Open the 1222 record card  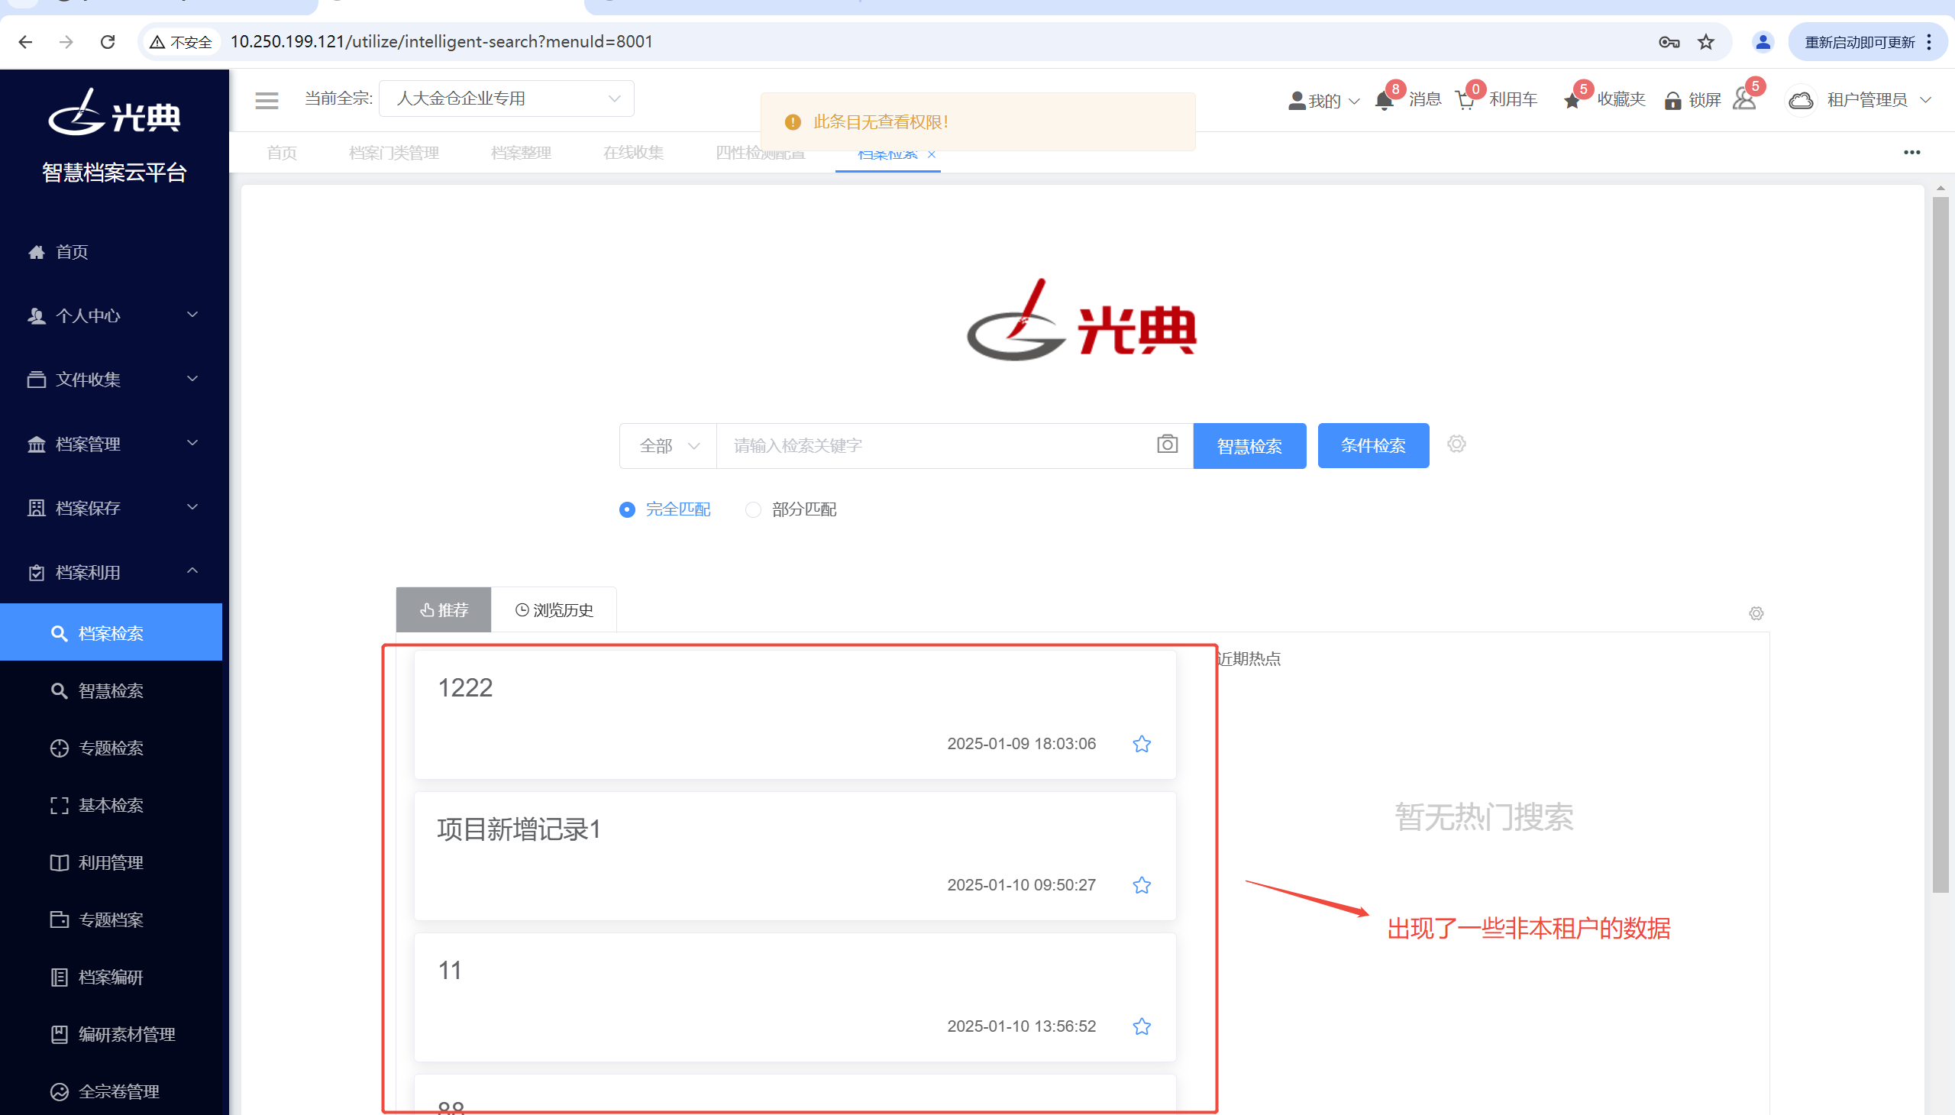pyautogui.click(x=795, y=715)
